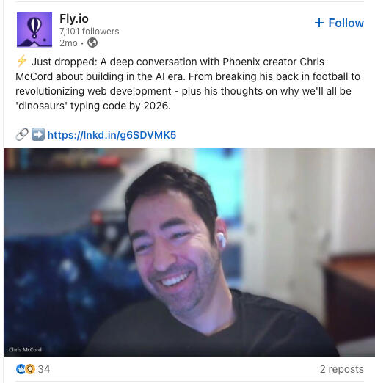The height and width of the screenshot is (383, 375).
Task: Click the right arrow emoji beside the URL
Action: pyautogui.click(x=38, y=134)
